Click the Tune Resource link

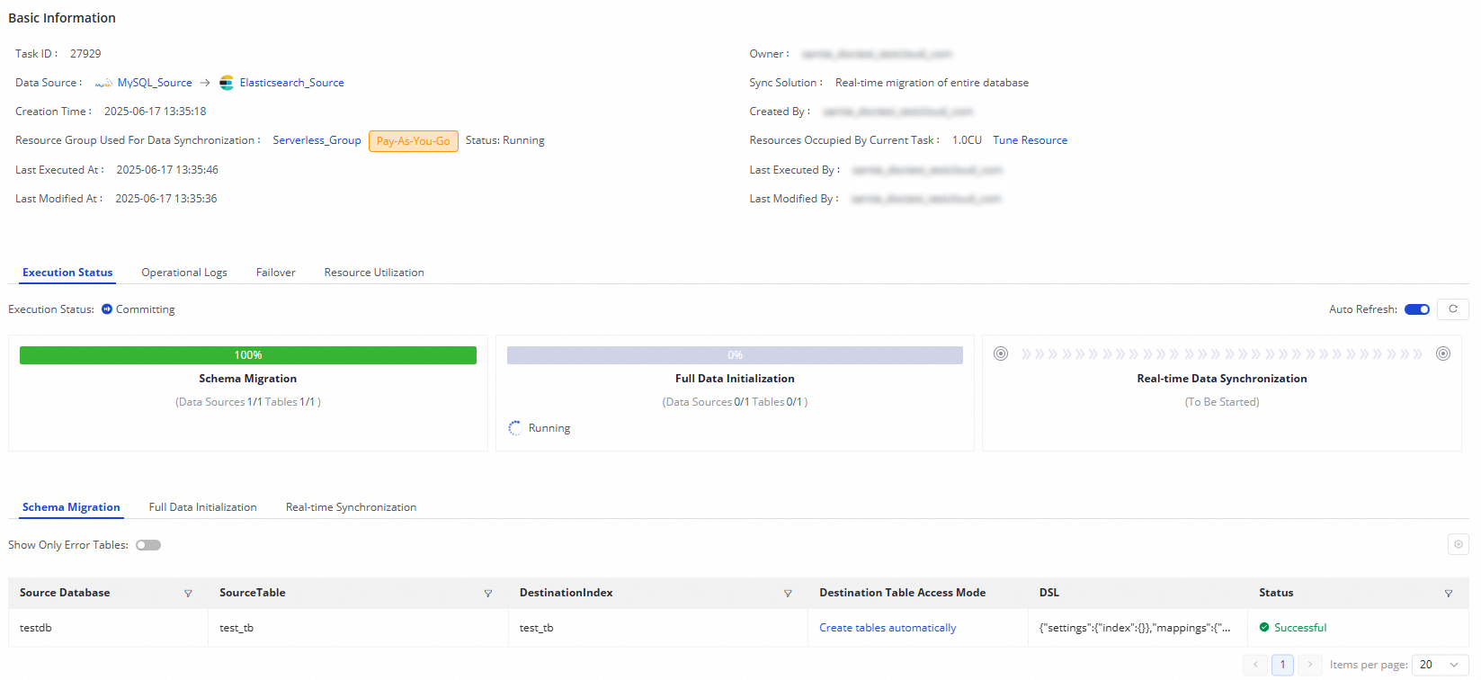(1030, 140)
